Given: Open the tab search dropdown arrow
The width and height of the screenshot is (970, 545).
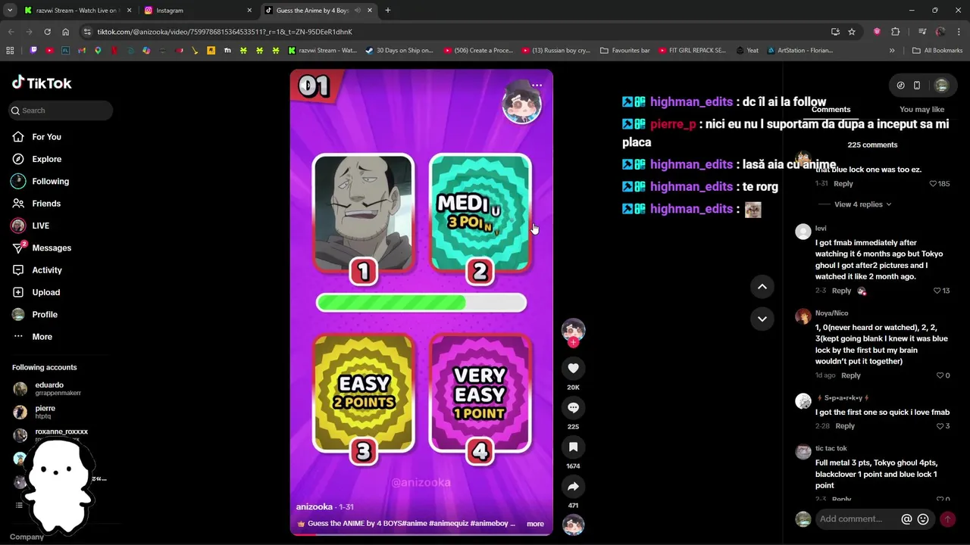Looking at the screenshot, I should (9, 11).
